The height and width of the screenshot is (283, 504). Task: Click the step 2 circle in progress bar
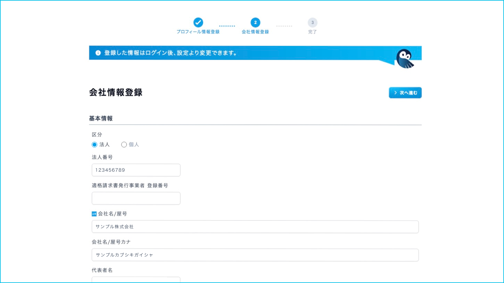255,22
